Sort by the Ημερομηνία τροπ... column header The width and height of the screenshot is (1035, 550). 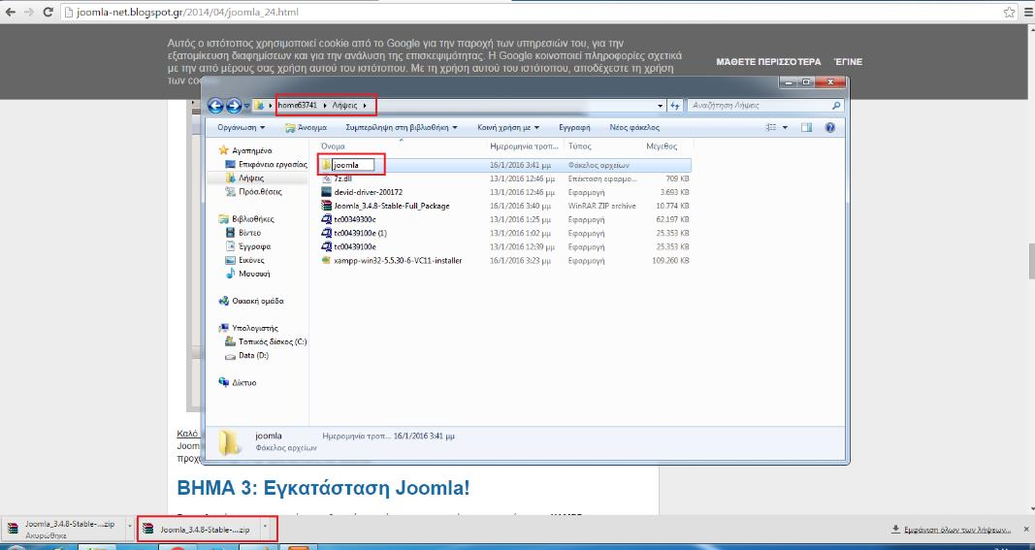pyautogui.click(x=526, y=146)
